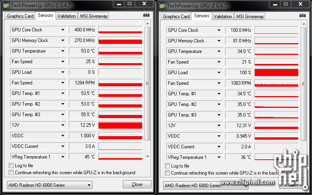Viewport: 312px width, 195px height.
Task: Click the 1284 RPM fan speed value
Action: pos(82,83)
